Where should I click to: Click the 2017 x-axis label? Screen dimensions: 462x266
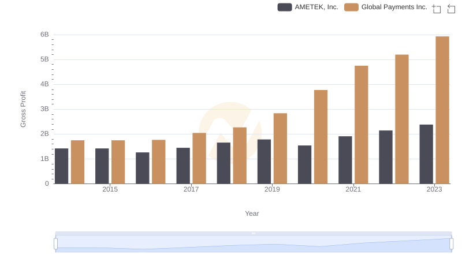pos(191,189)
